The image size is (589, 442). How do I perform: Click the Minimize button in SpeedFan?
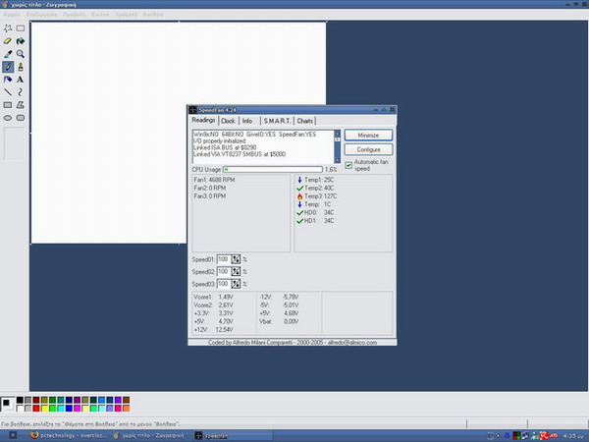tap(368, 136)
